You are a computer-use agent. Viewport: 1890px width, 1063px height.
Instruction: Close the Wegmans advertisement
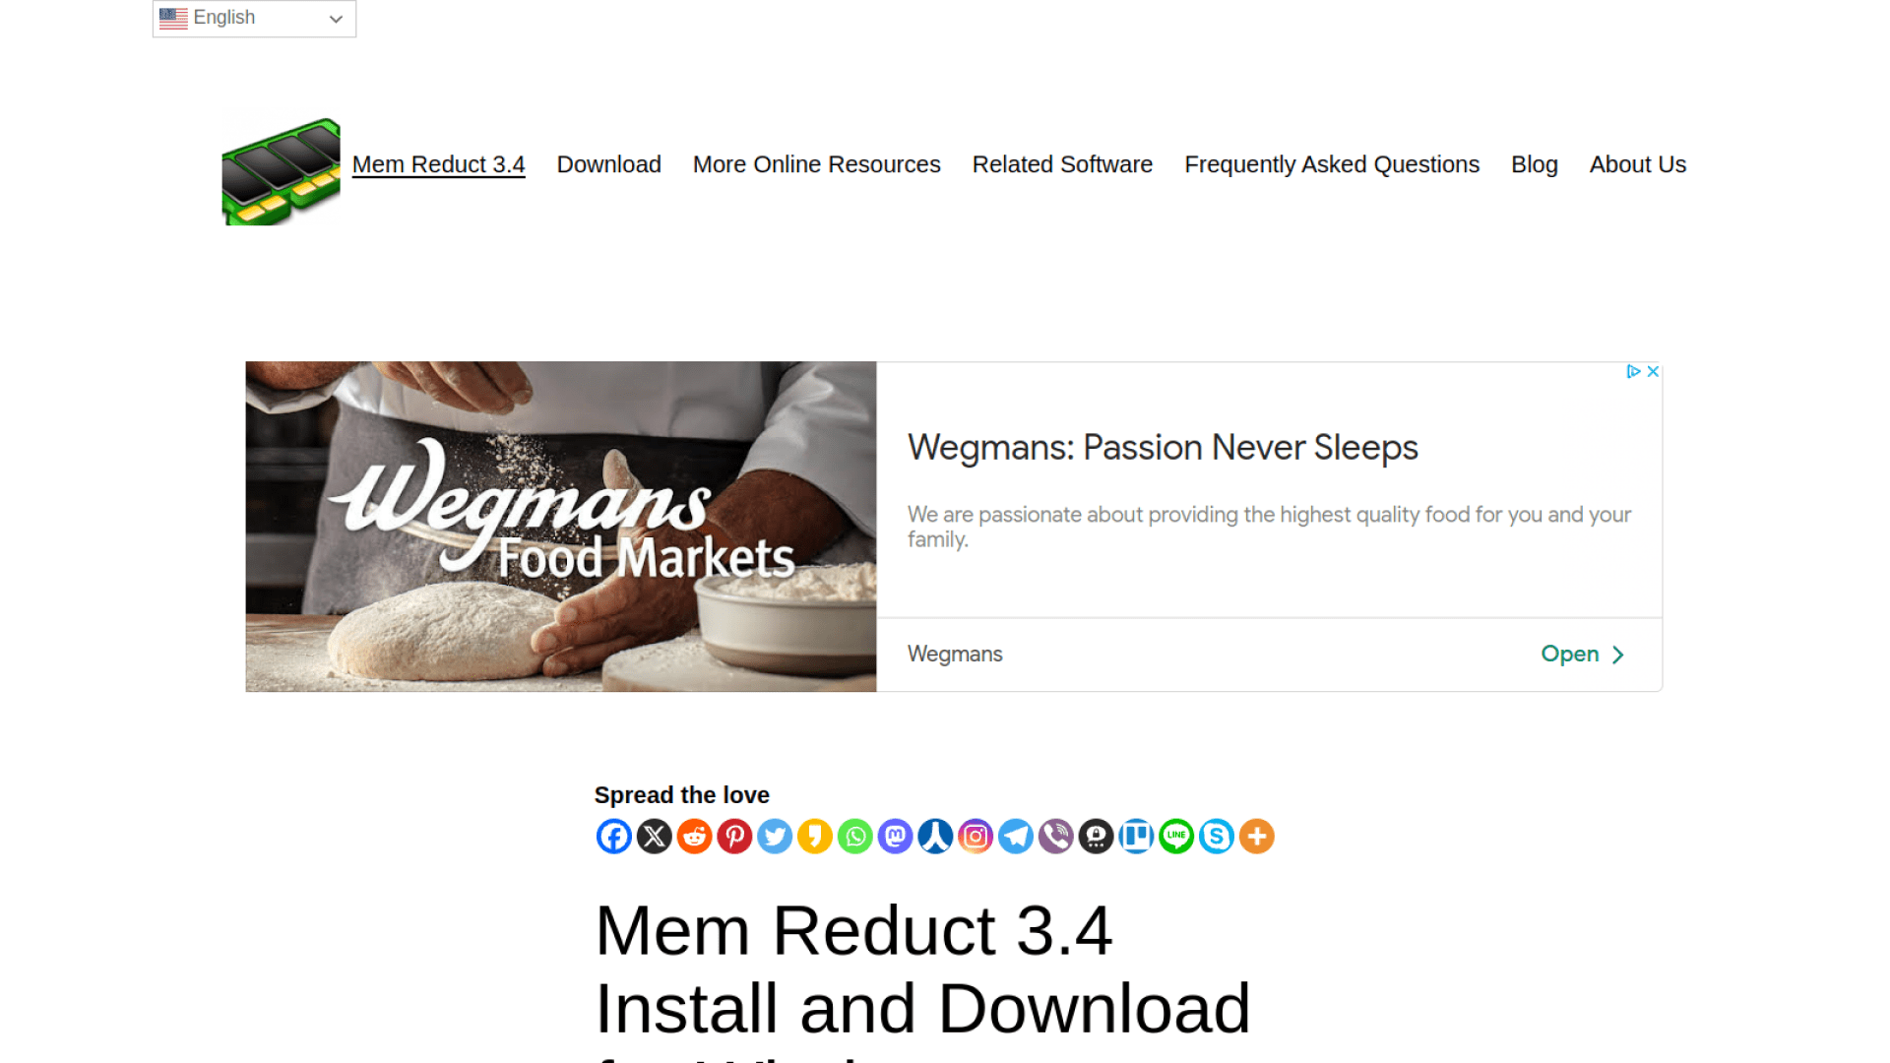[1654, 371]
